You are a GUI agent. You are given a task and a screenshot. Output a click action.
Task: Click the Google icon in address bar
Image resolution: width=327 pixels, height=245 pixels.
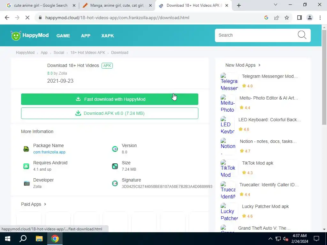click(x=266, y=18)
